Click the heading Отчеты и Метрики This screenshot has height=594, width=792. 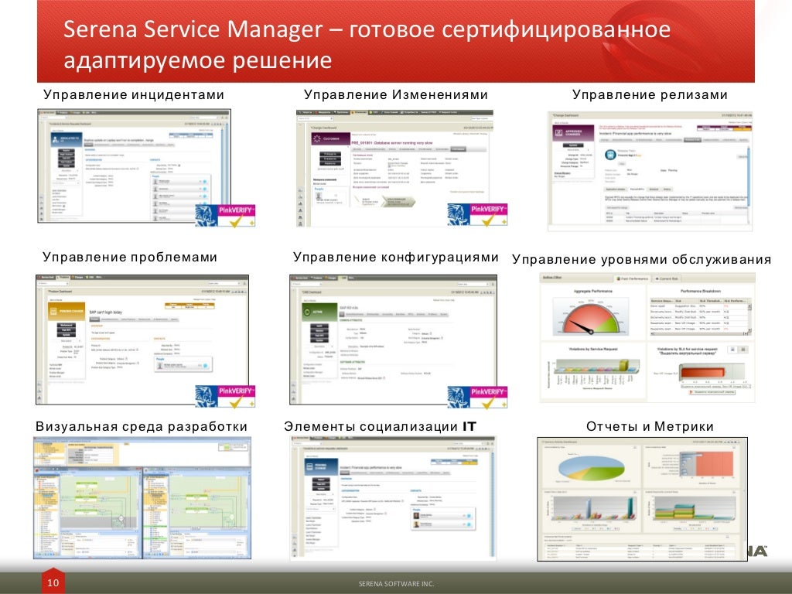pyautogui.click(x=650, y=426)
